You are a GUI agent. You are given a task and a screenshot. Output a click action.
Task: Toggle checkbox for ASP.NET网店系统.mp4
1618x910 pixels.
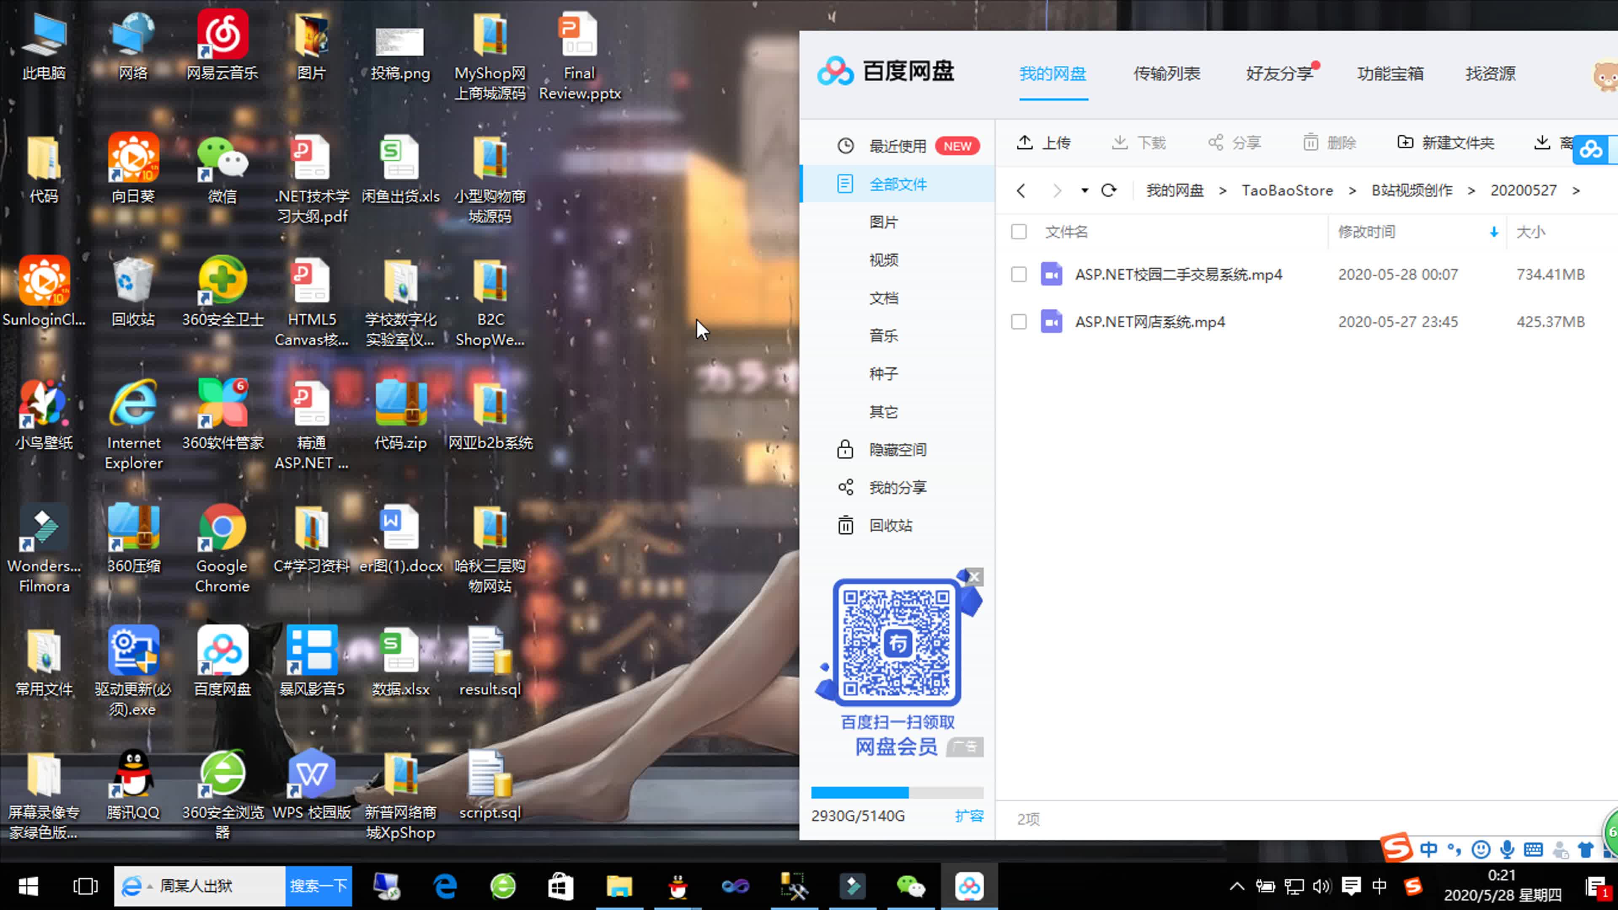click(1018, 321)
